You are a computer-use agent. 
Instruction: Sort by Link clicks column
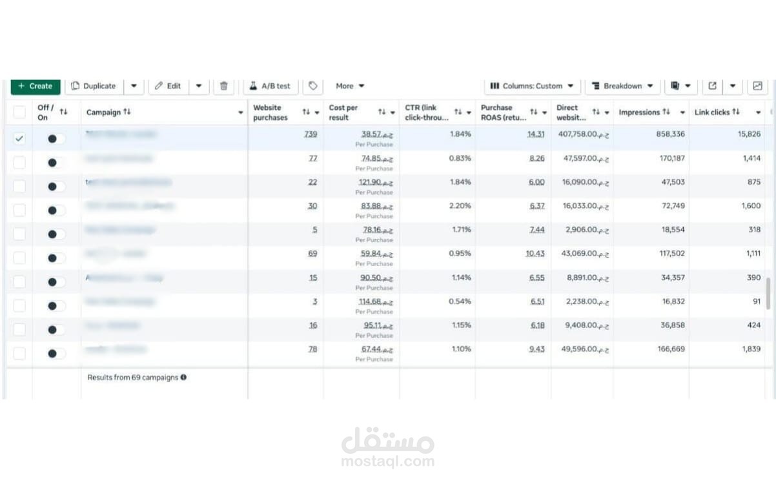736,112
